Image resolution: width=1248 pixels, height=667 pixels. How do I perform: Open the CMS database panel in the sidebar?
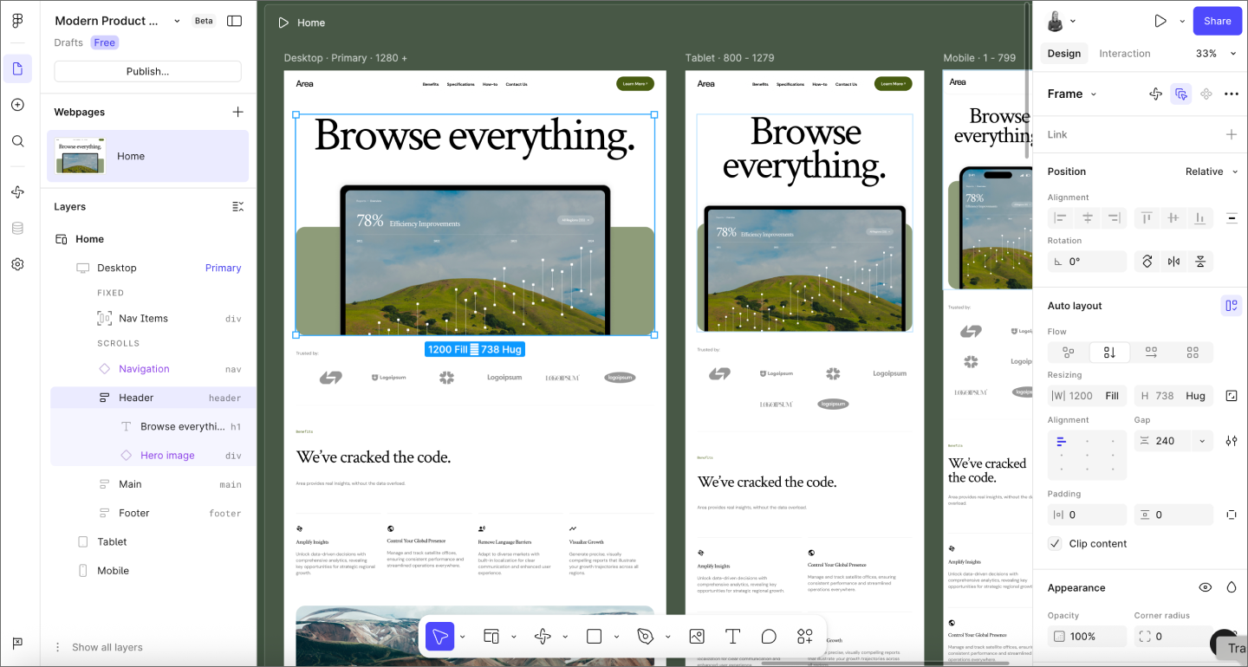click(x=17, y=228)
